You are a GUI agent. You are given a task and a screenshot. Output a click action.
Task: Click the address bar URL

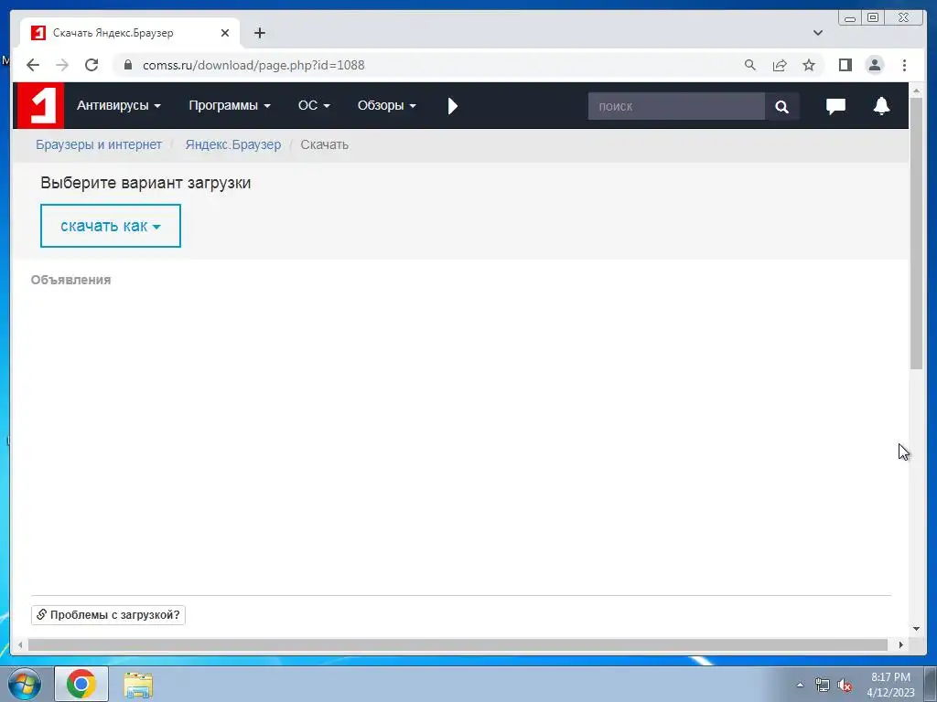[x=253, y=65]
